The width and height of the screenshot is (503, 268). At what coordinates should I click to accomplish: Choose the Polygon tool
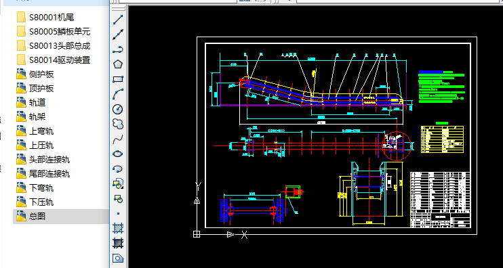pos(119,64)
